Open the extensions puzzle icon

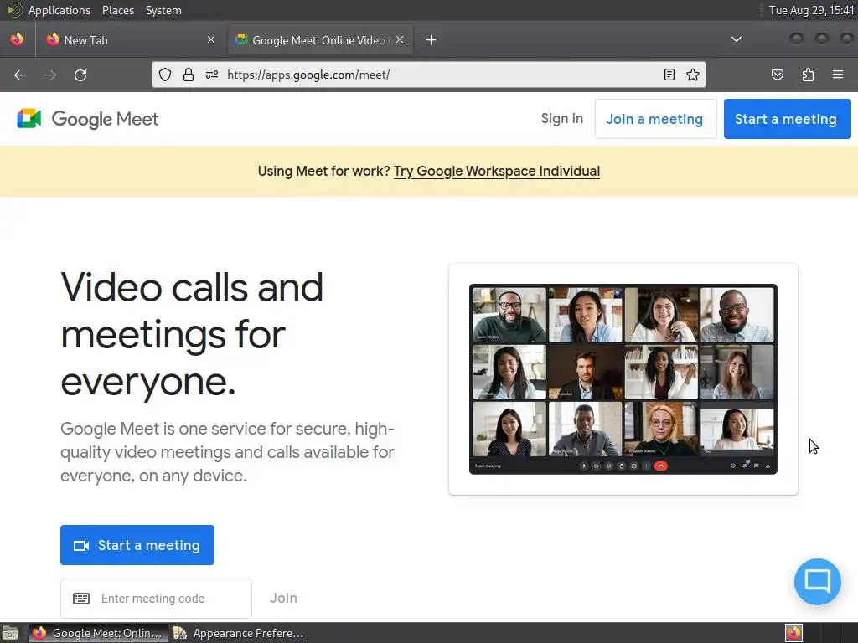tap(808, 75)
